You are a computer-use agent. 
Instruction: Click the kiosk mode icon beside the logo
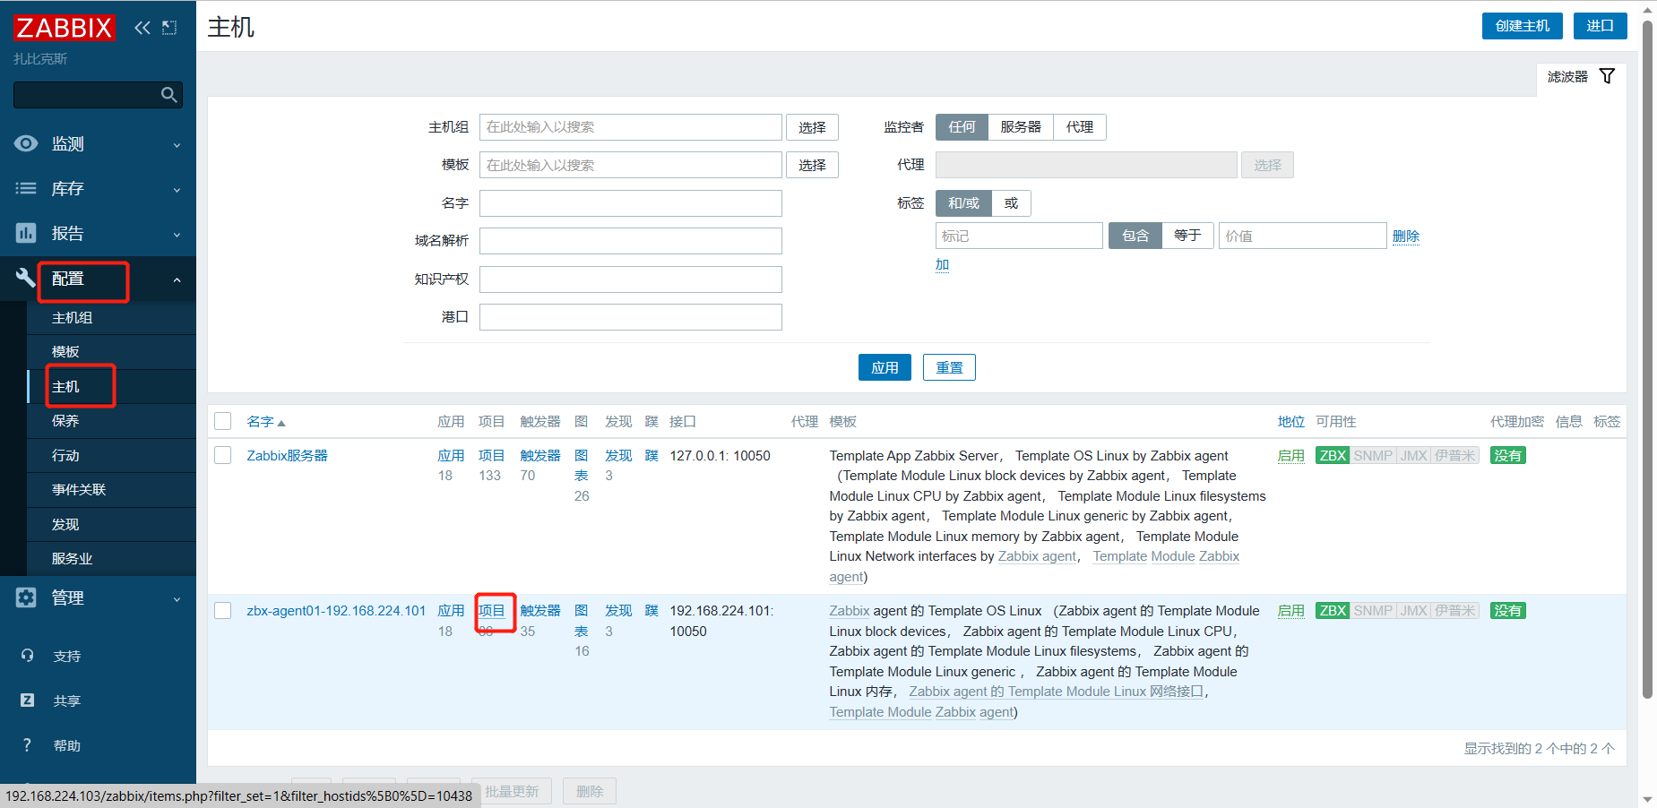click(x=169, y=28)
